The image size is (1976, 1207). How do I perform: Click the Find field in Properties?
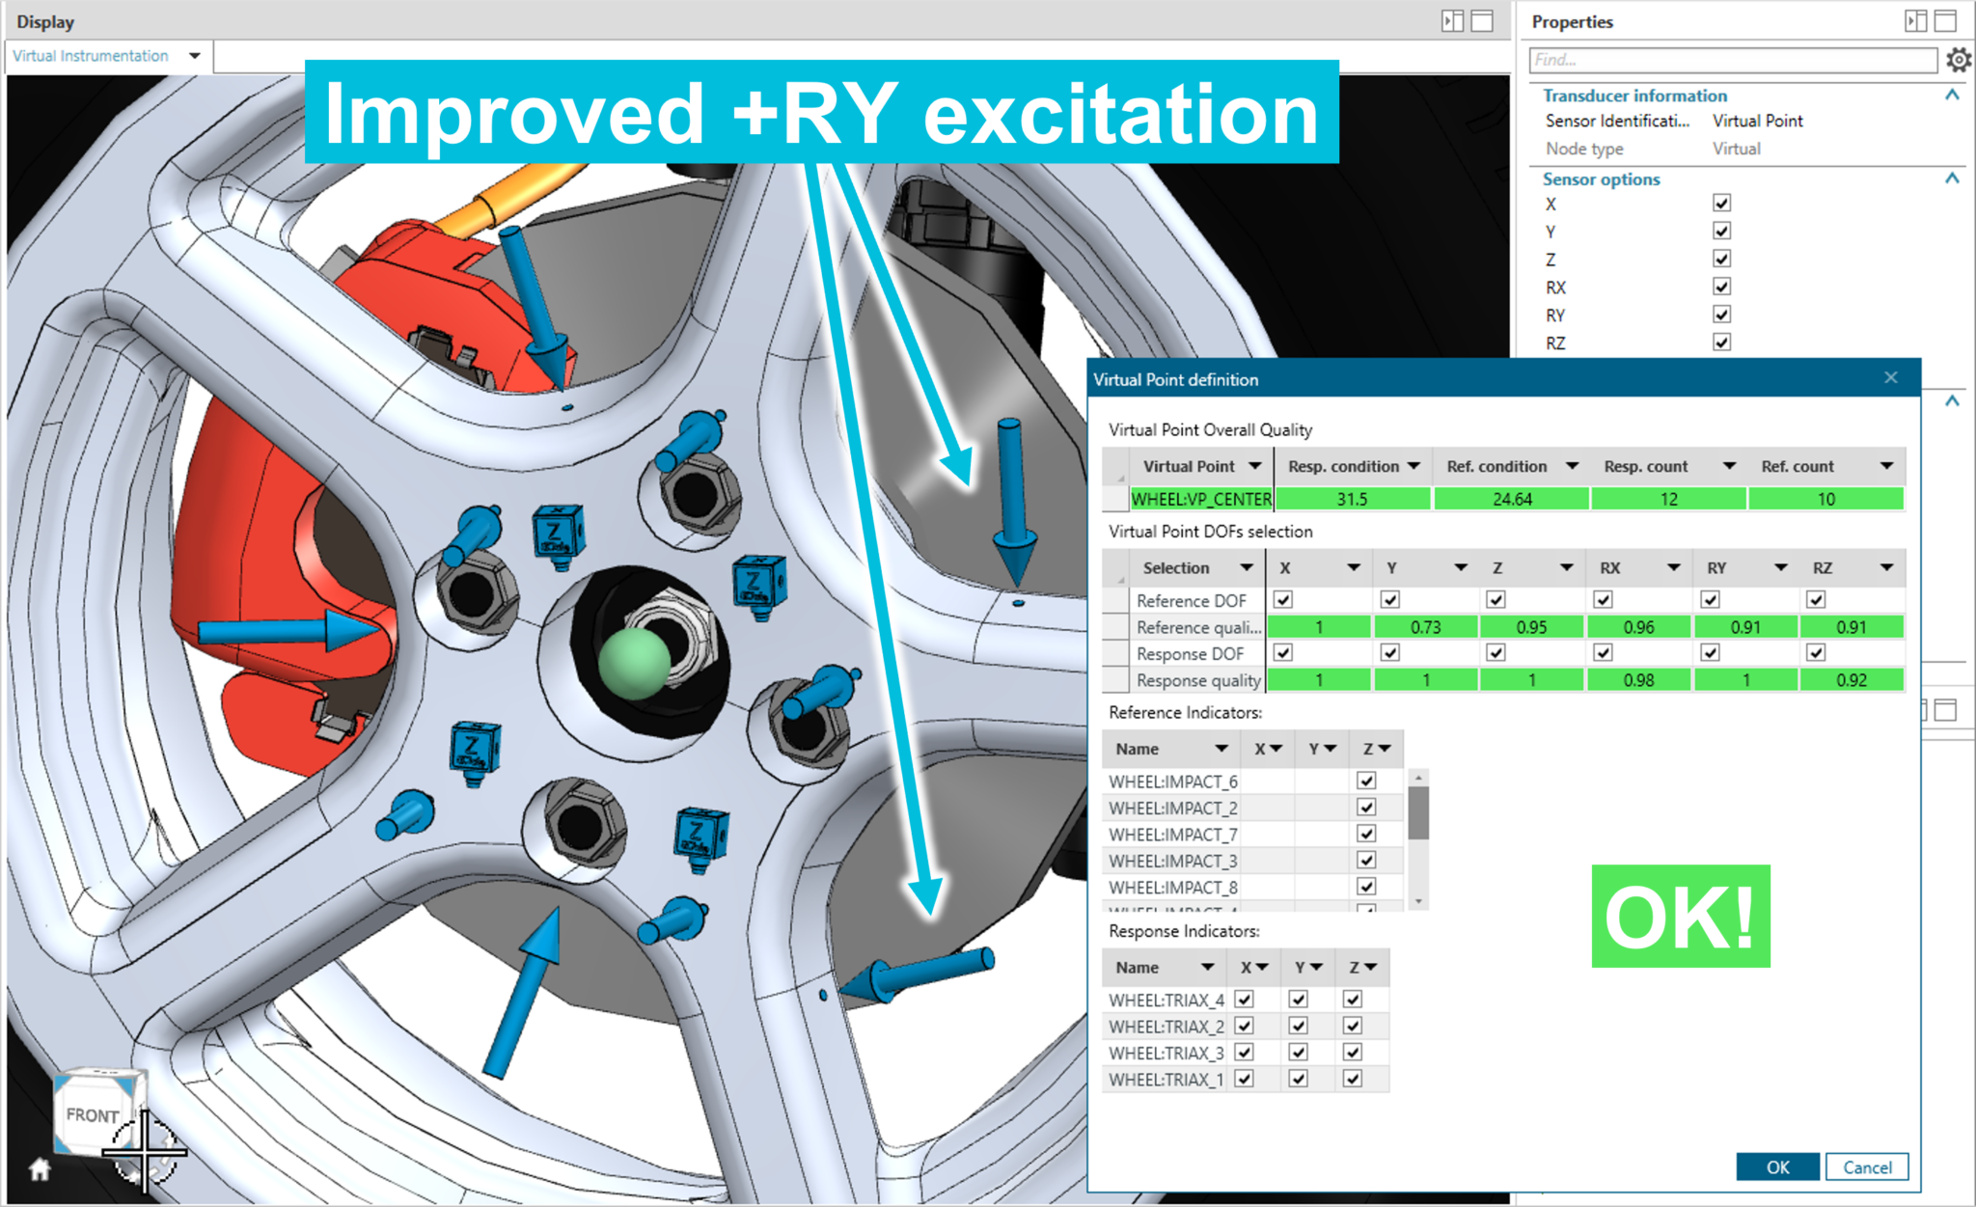(1732, 60)
